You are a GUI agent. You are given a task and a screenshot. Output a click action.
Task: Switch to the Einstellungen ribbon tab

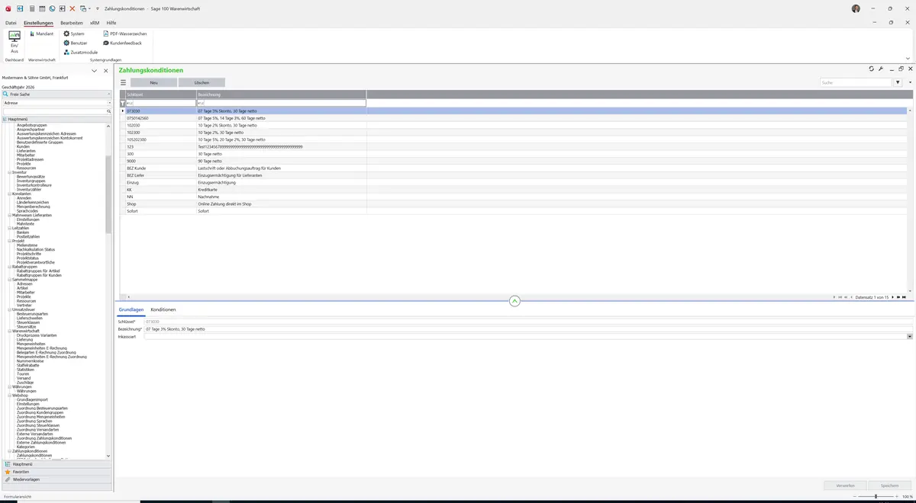coord(38,23)
